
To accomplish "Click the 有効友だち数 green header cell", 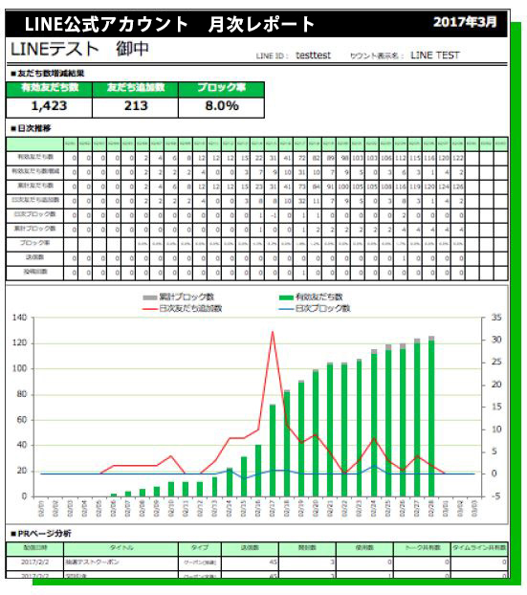I will click(x=50, y=89).
